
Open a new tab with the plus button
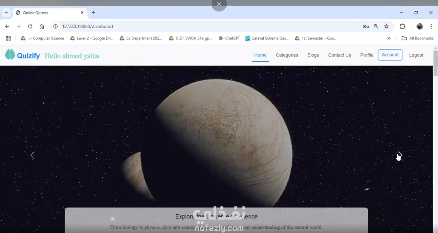pyautogui.click(x=94, y=12)
